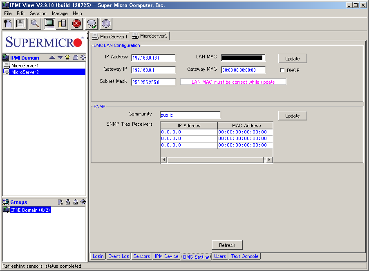Select IPMI Domain (0/2) group

(x=27, y=210)
